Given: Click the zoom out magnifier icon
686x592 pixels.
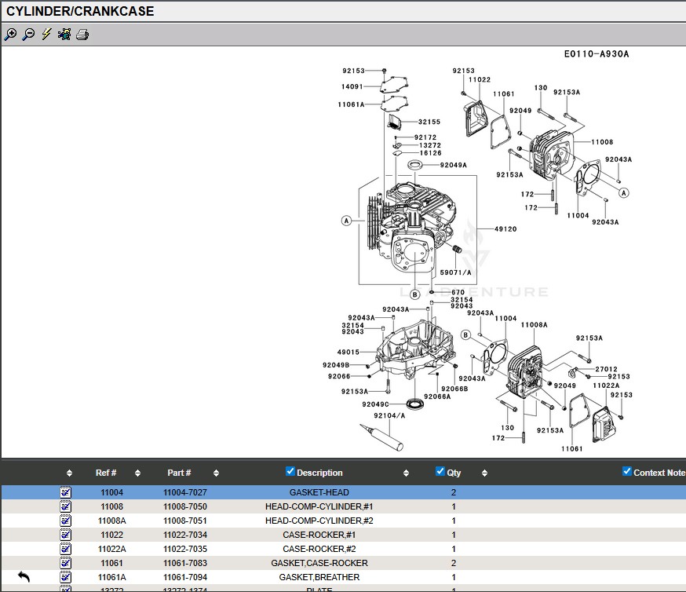Looking at the screenshot, I should pos(28,35).
